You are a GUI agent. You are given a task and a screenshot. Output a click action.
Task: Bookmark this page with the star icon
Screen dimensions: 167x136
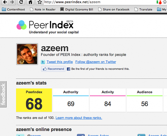[39, 2]
